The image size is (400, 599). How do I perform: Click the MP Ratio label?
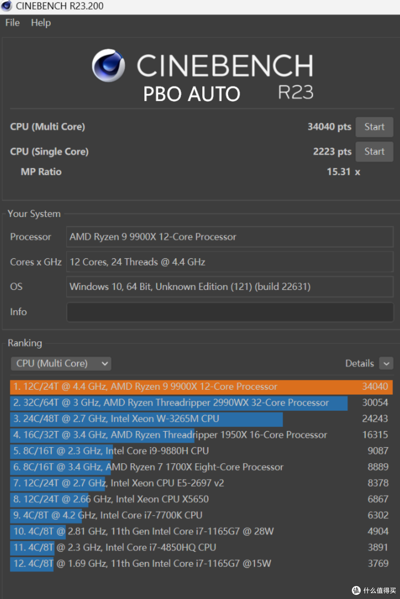tap(41, 172)
